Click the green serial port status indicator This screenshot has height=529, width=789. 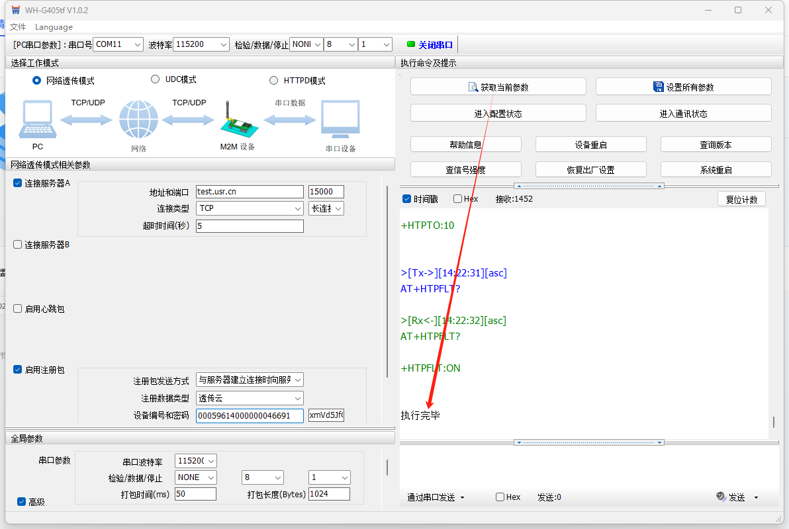point(411,44)
